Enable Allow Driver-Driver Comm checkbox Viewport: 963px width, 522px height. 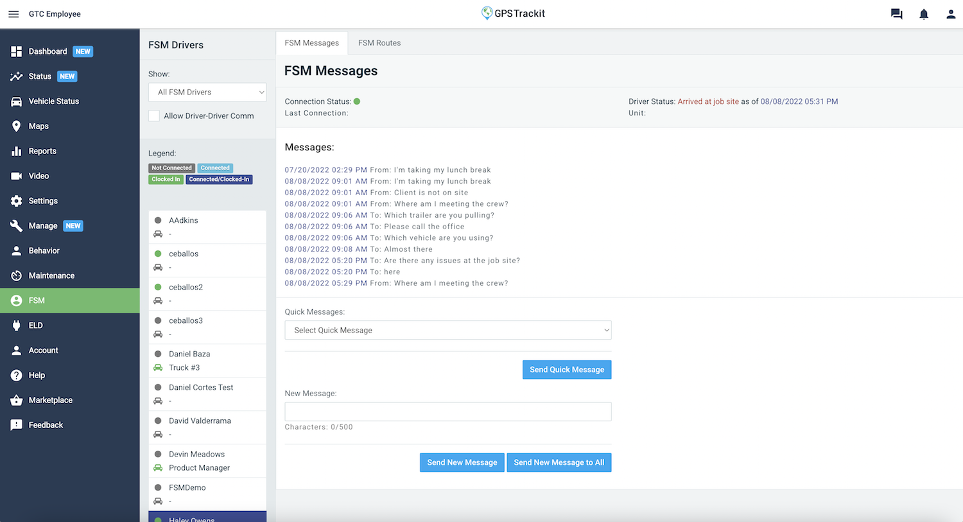click(154, 116)
